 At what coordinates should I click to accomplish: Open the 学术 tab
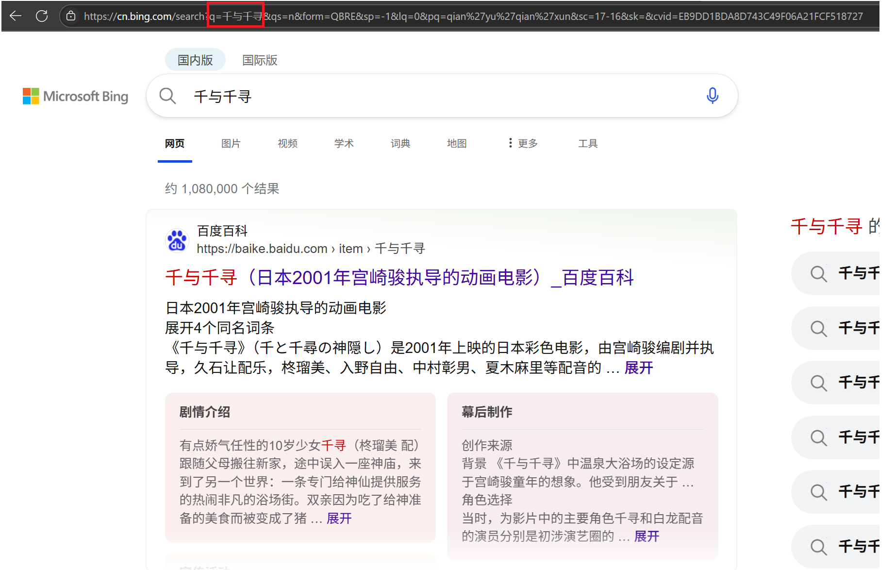[x=344, y=143]
